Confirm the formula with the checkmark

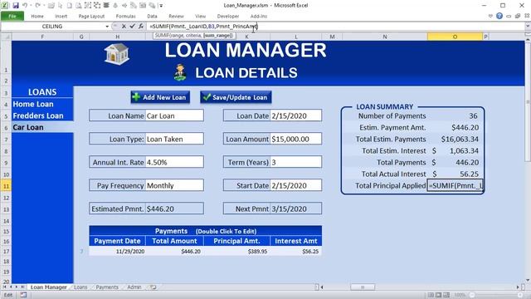click(x=132, y=26)
